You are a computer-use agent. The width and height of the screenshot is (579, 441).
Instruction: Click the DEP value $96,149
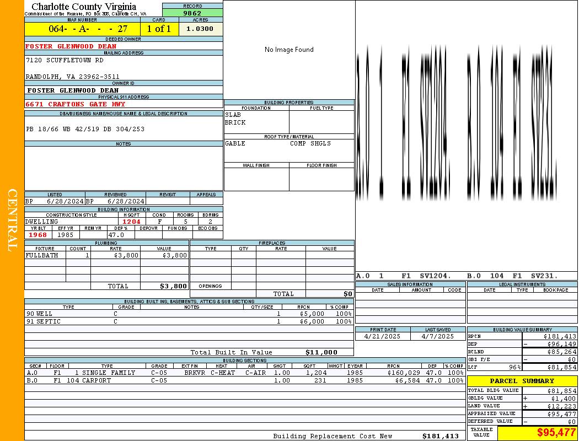[x=561, y=345]
